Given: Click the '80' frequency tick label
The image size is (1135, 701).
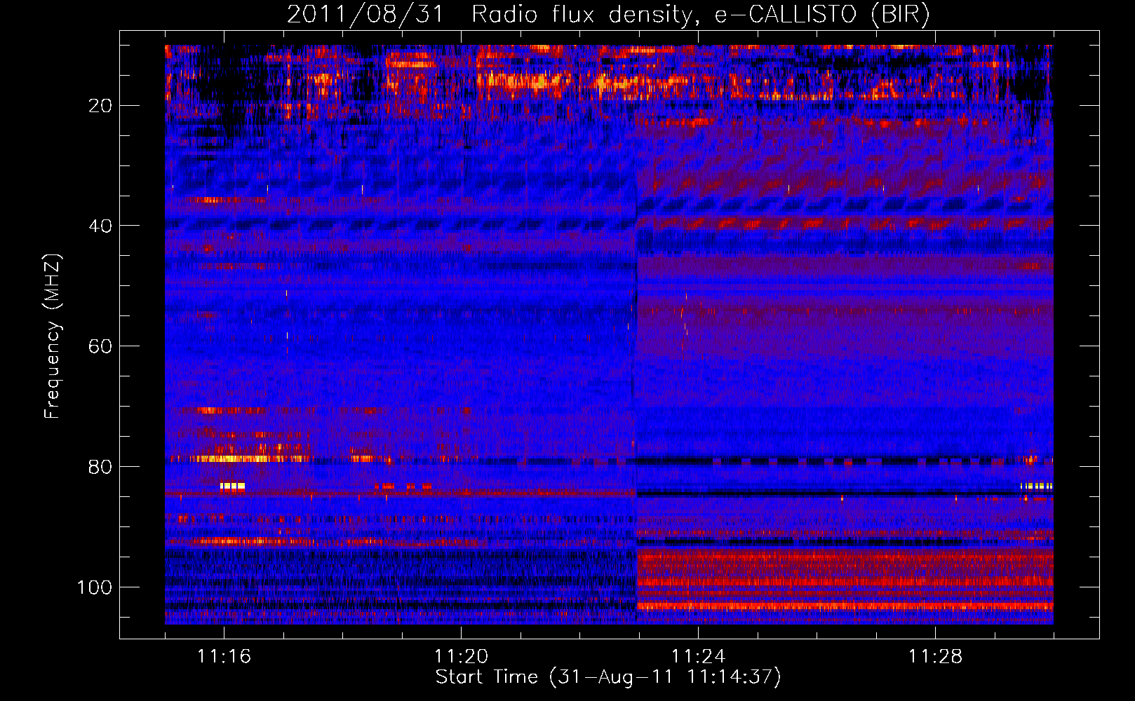Looking at the screenshot, I should (100, 467).
